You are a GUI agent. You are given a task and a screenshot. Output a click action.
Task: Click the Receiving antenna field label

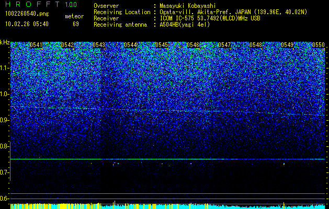coord(120,25)
